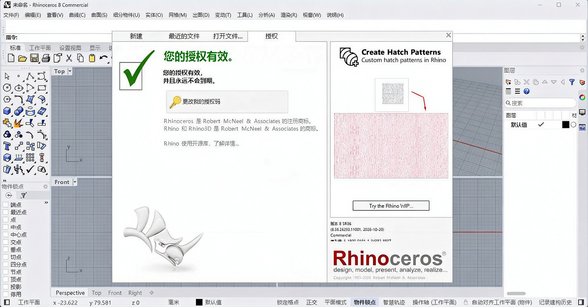This screenshot has width=588, height=307.
Task: Enable the 中点 object snap checkbox
Action: [x=5, y=227]
